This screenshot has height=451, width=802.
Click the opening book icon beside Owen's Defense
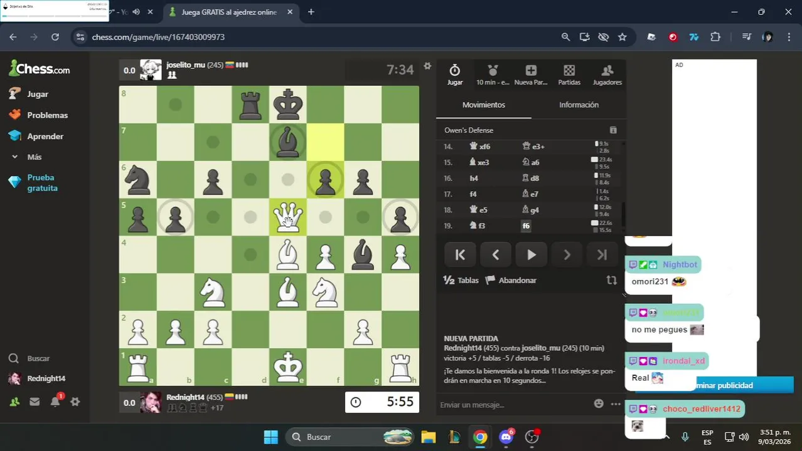(x=613, y=130)
